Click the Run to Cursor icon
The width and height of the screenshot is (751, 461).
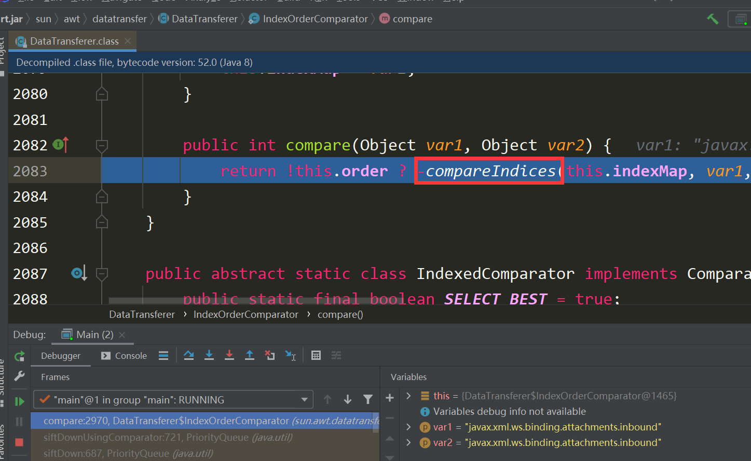[x=290, y=355]
